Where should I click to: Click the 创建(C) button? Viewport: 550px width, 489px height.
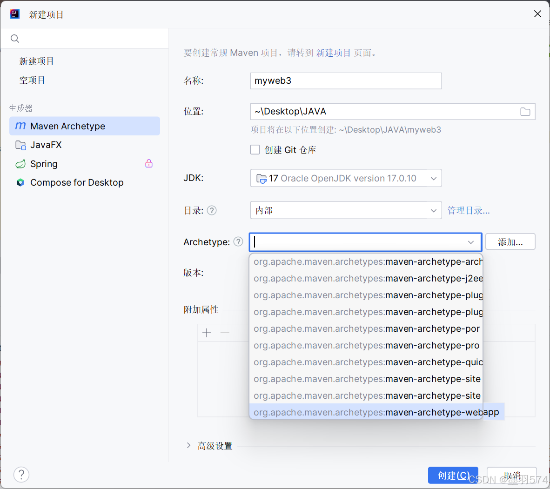453,476
